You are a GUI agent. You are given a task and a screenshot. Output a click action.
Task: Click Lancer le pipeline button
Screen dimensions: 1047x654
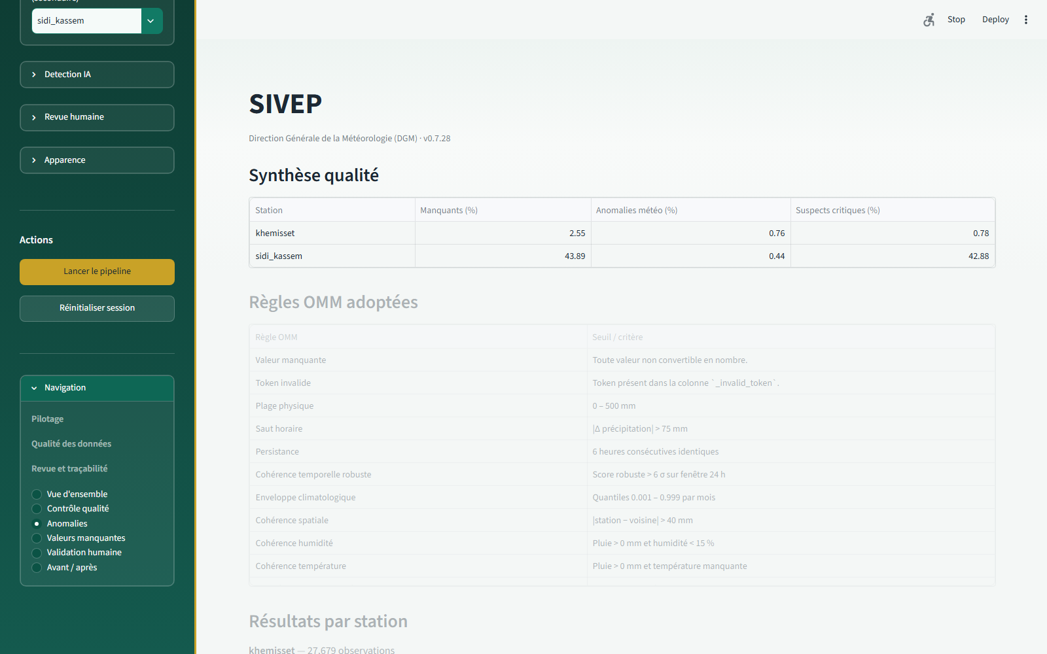coord(97,271)
